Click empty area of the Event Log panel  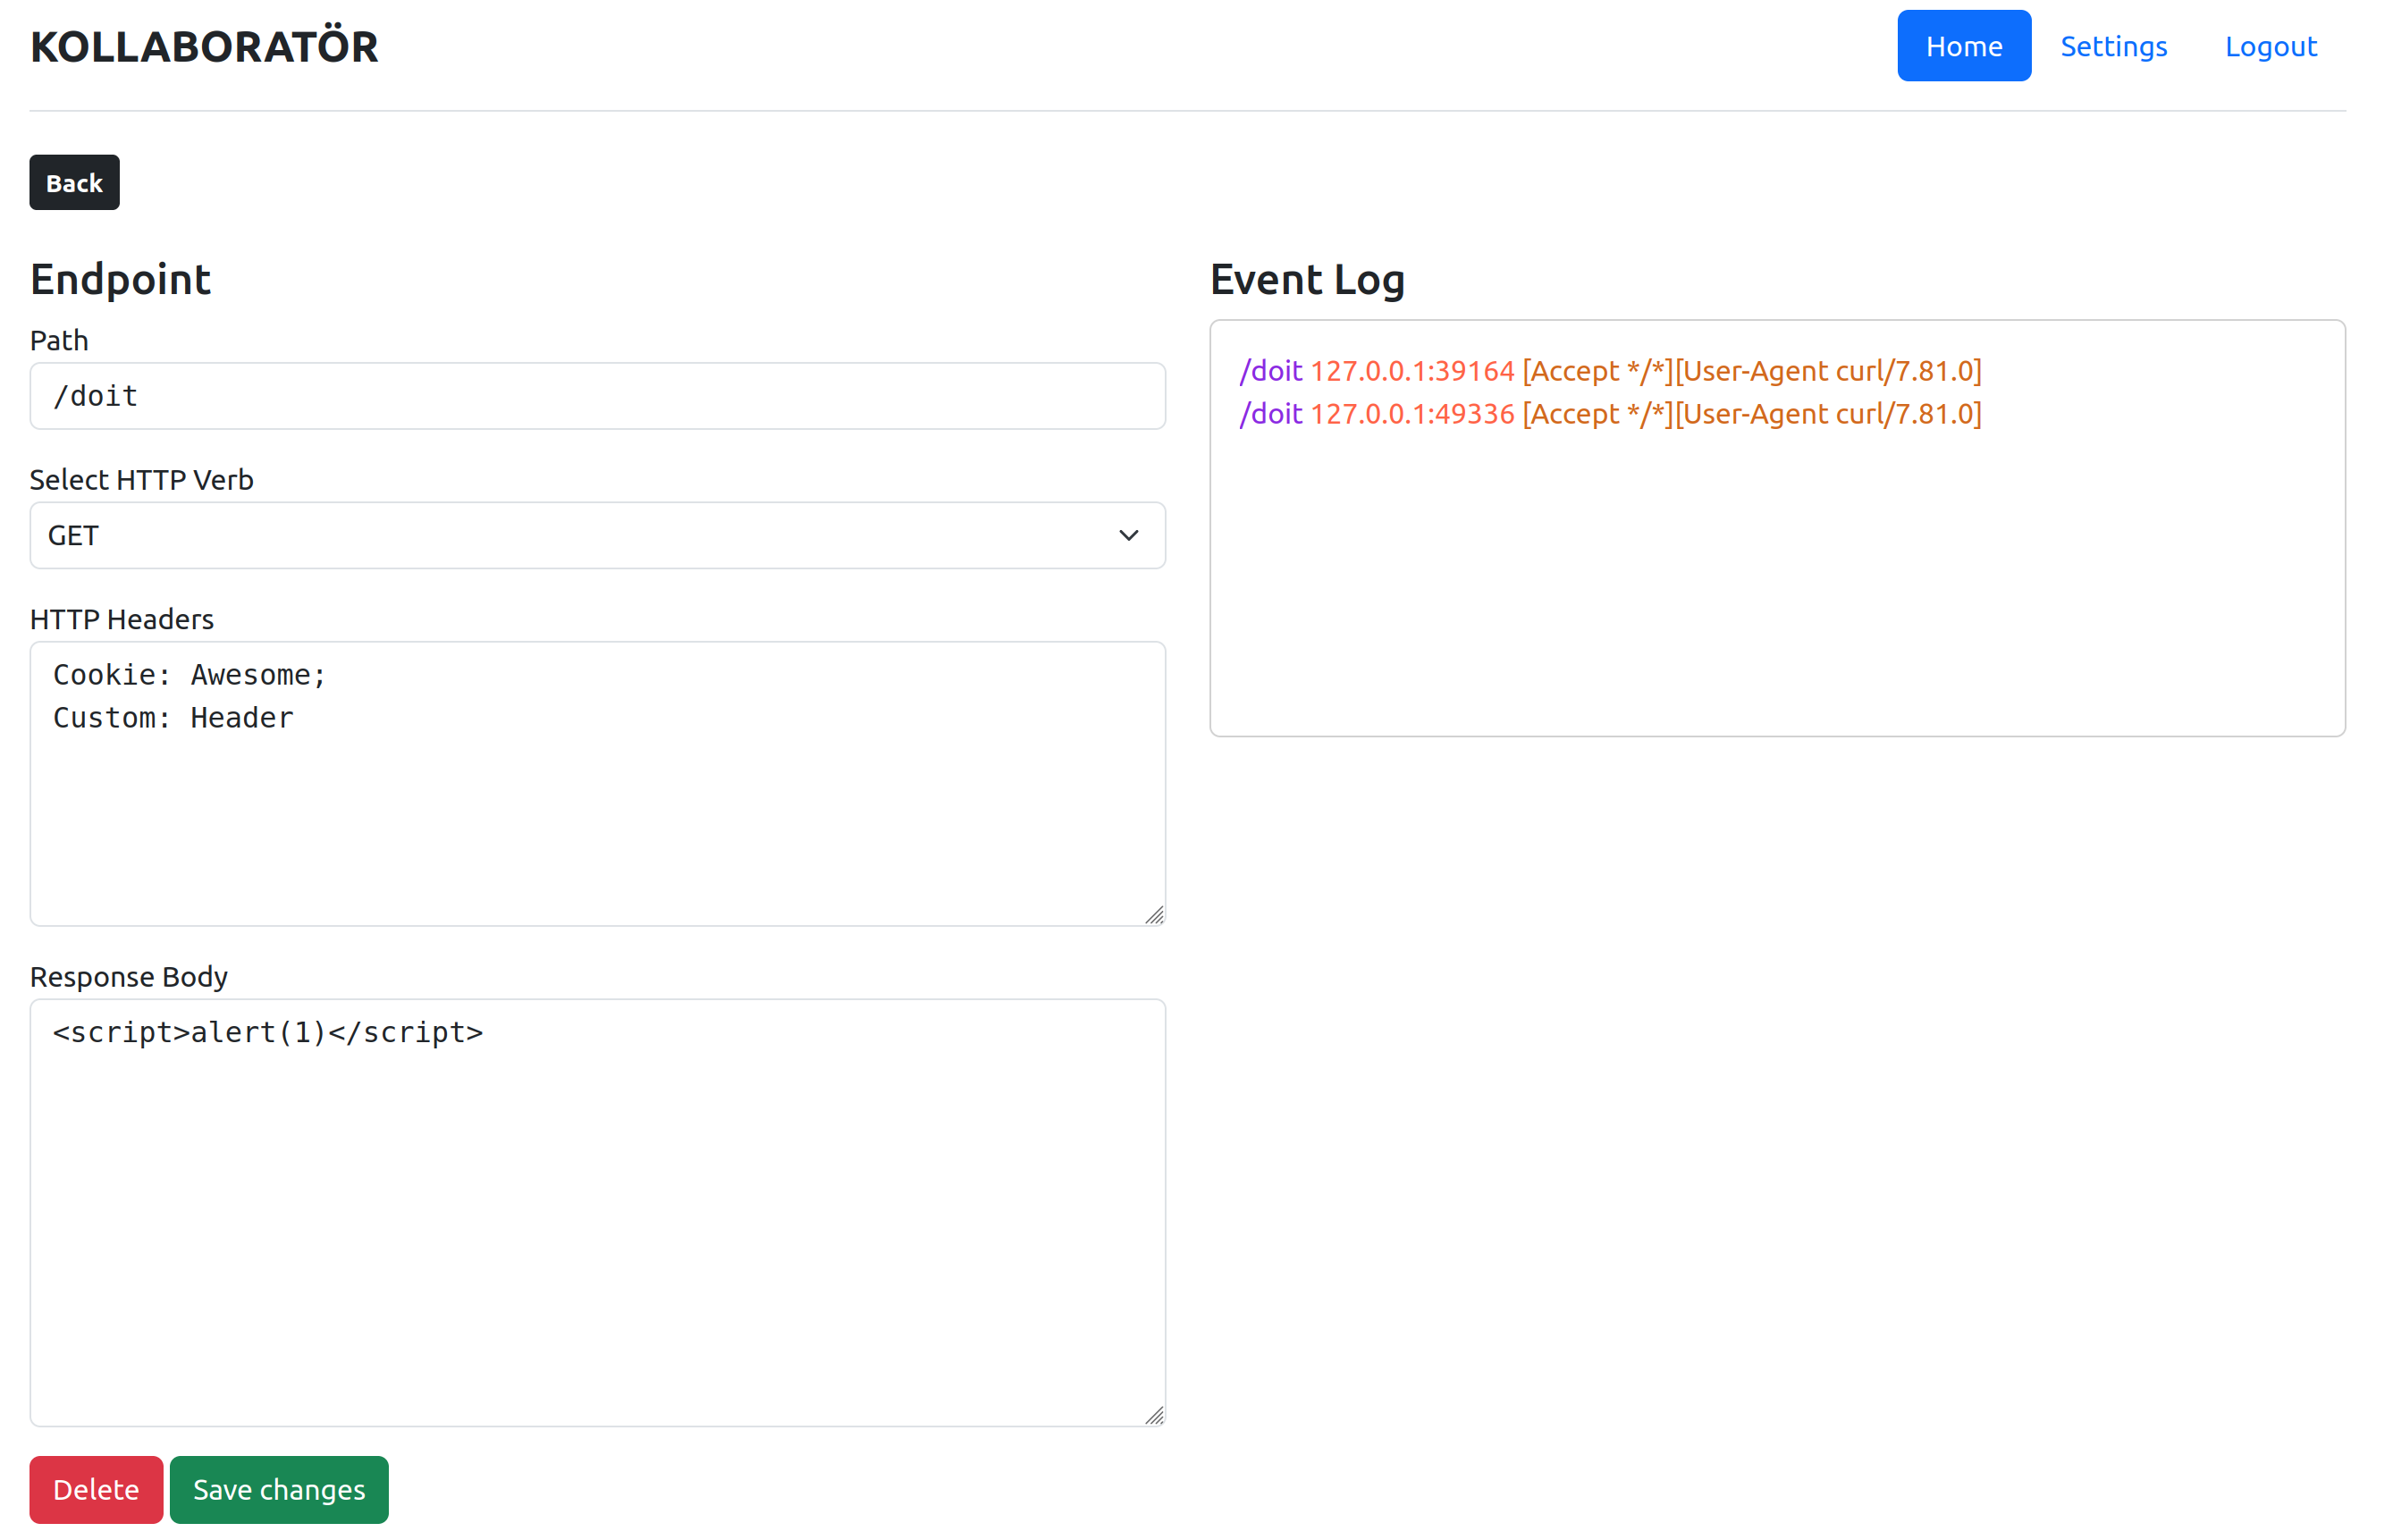(1775, 600)
